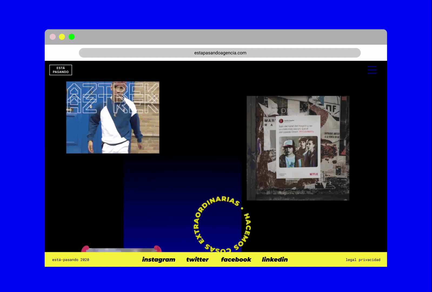Click the estapasandoagencia.com address bar
The width and height of the screenshot is (432, 292).
tap(220, 53)
